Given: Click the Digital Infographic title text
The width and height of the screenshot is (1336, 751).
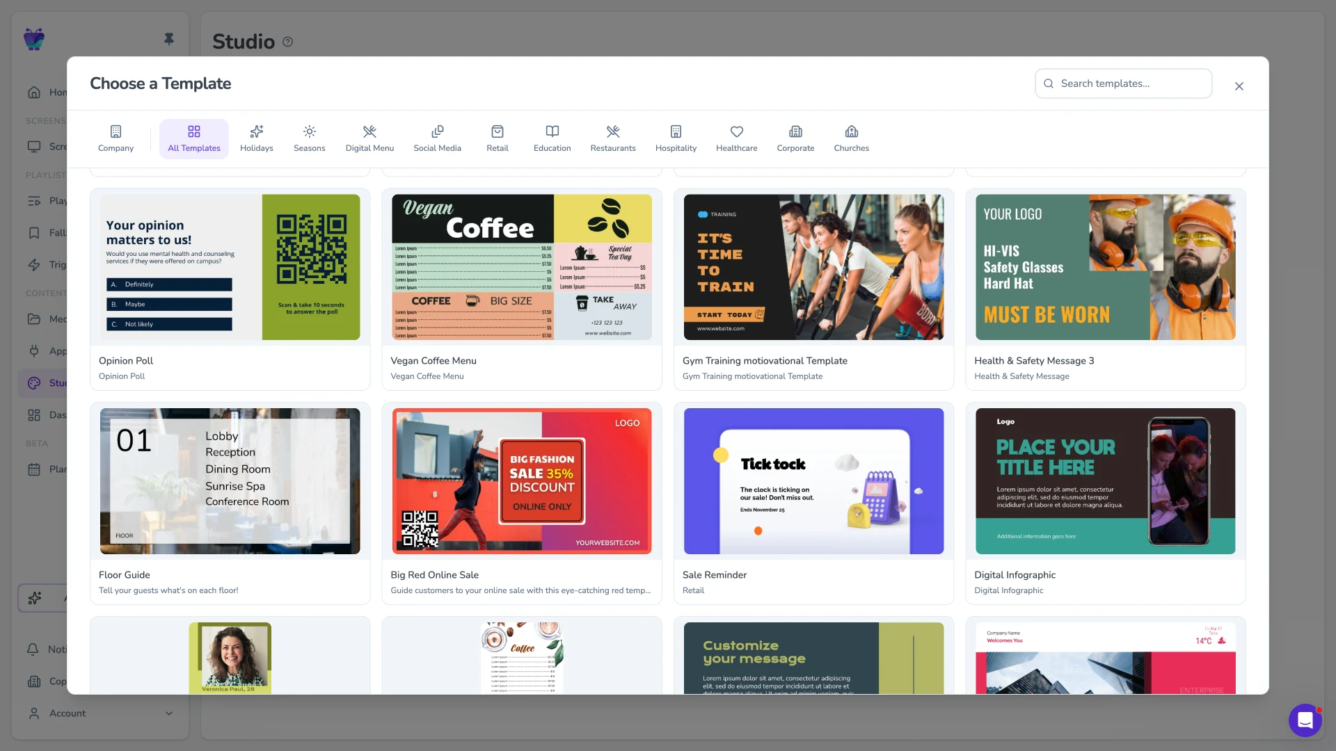Looking at the screenshot, I should pyautogui.click(x=1015, y=575).
